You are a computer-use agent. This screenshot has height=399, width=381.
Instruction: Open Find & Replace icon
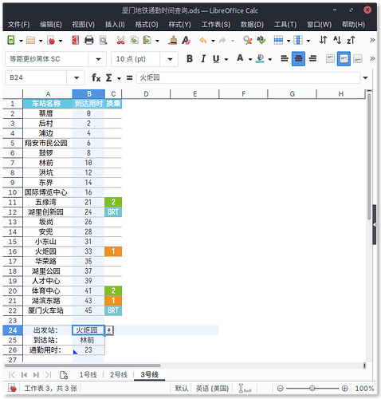248,40
